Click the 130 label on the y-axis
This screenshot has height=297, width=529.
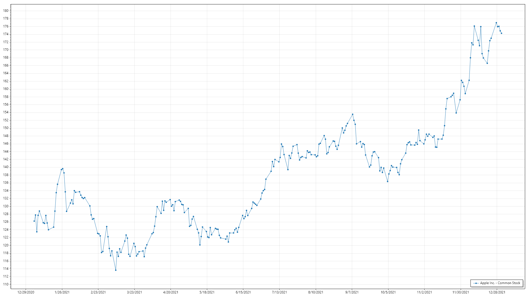click(x=6, y=206)
